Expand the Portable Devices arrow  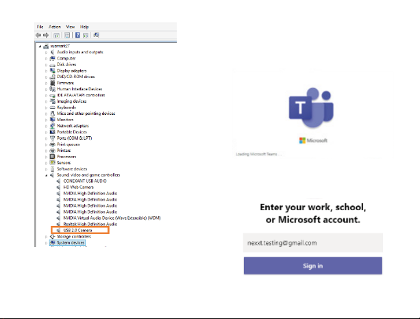tap(47, 132)
